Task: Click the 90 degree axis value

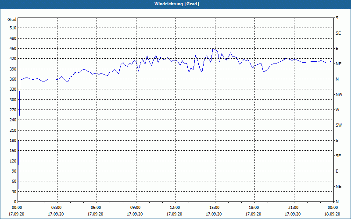Action: coord(14,171)
